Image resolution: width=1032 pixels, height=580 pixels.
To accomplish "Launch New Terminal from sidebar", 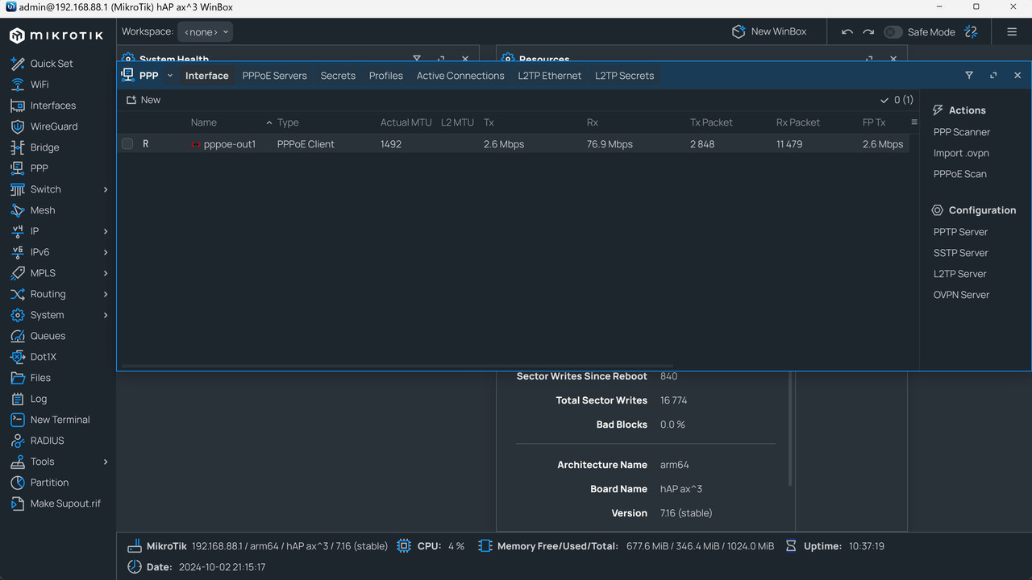I will (x=60, y=420).
